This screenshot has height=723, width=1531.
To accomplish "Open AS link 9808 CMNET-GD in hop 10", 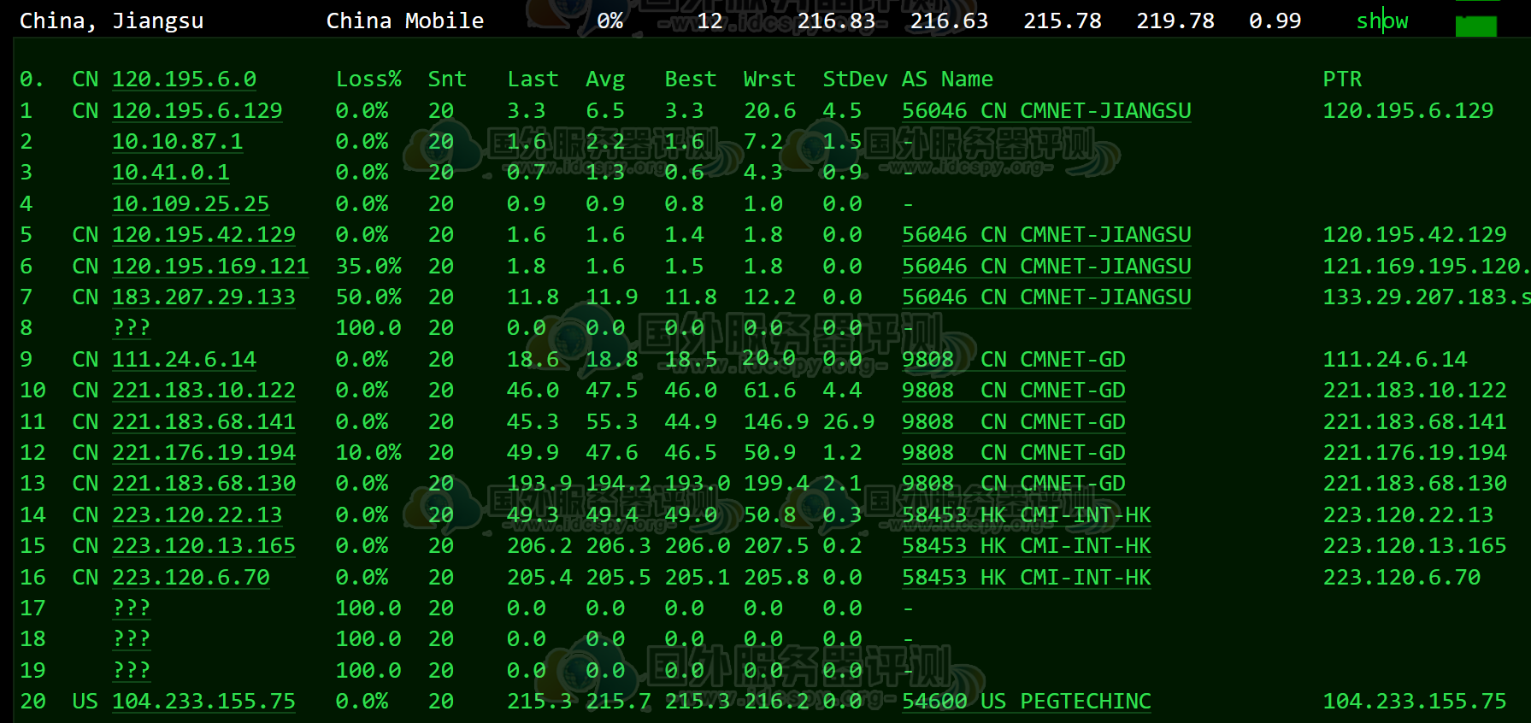I will click(x=1014, y=391).
